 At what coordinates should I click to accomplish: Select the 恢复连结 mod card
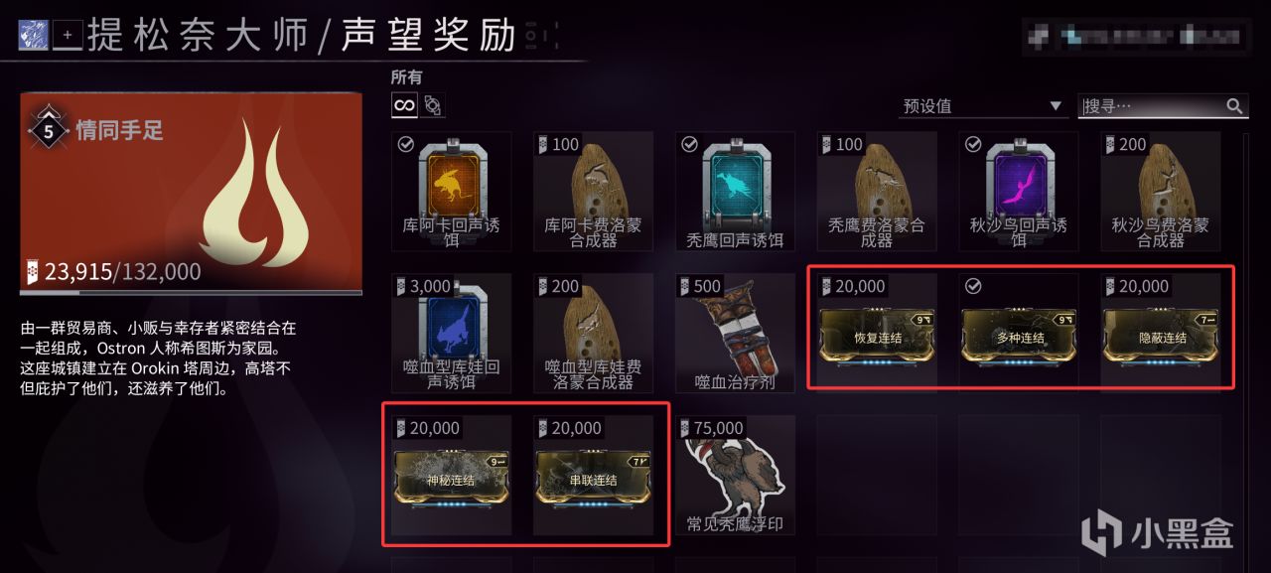click(878, 333)
